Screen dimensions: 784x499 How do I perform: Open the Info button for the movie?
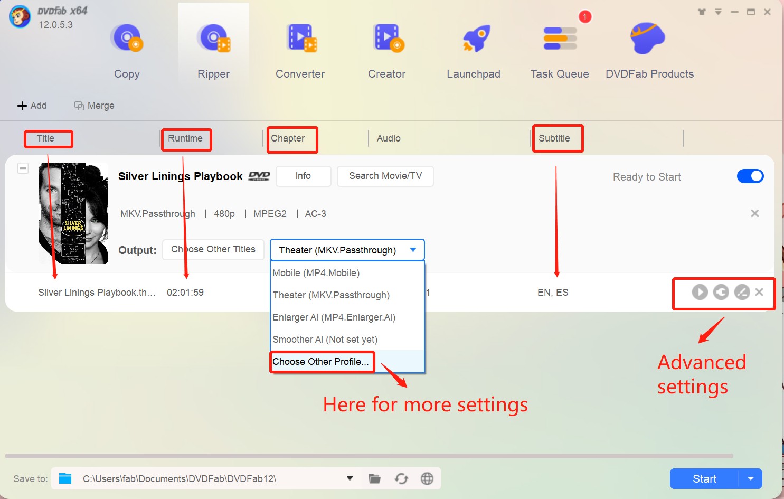point(303,176)
